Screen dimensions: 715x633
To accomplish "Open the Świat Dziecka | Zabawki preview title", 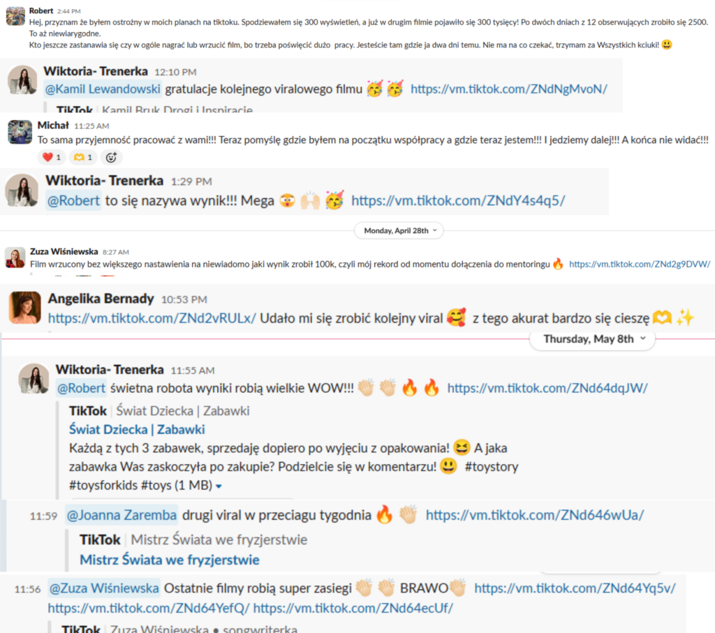I will click(x=137, y=429).
